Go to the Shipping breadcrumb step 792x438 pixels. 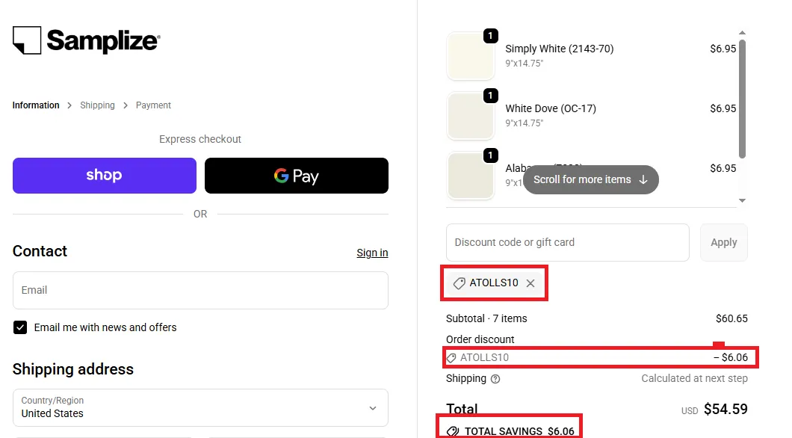pyautogui.click(x=97, y=105)
